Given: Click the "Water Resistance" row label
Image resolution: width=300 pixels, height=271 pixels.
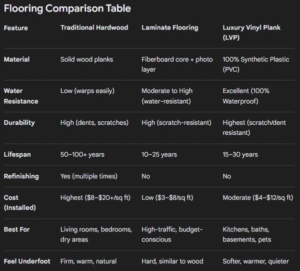Looking at the screenshot, I should pos(21,96).
